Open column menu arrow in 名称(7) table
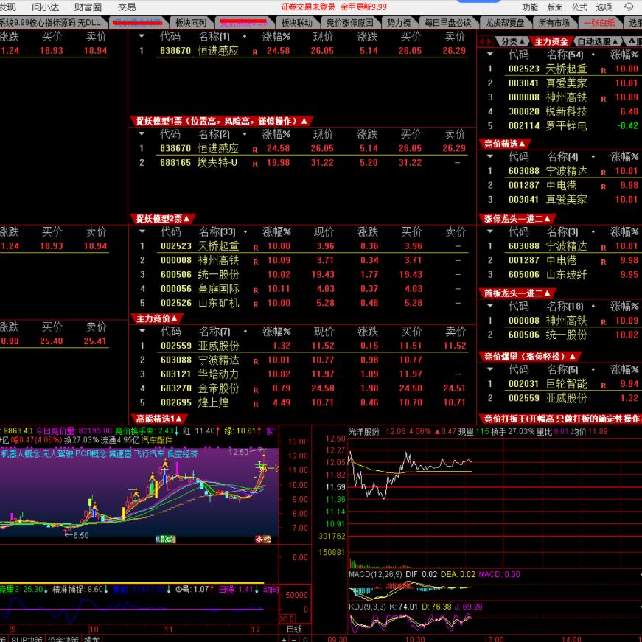 point(142,331)
